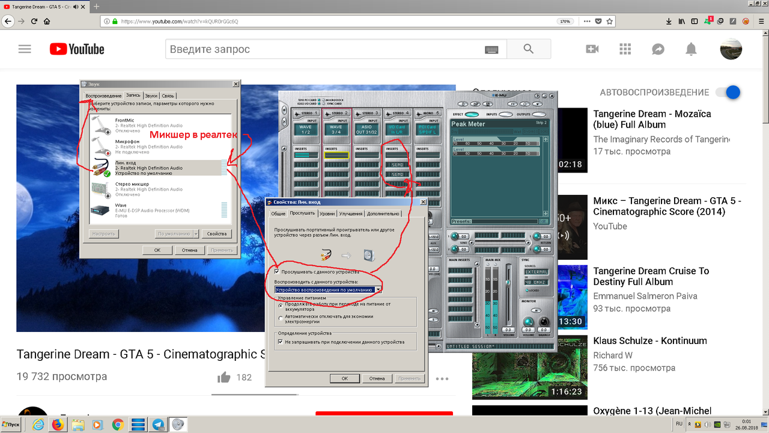
Task: Mute the tab via speaker icon
Action: point(76,6)
